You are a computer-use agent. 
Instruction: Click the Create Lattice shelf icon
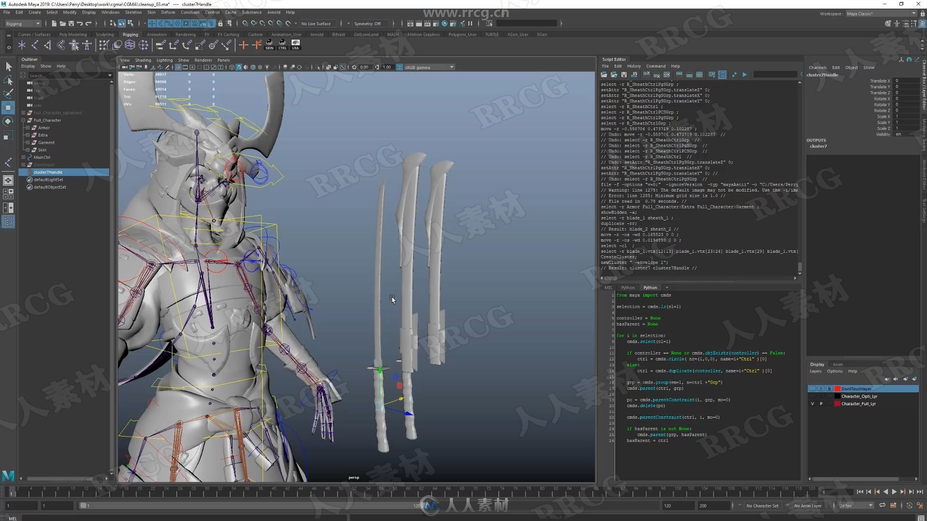click(130, 45)
